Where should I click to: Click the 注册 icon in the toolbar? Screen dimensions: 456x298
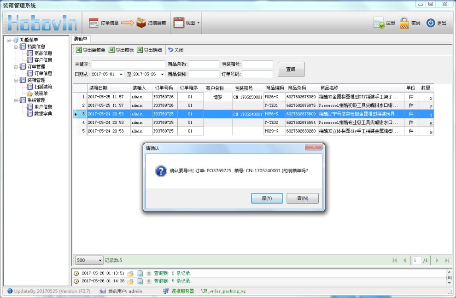379,23
